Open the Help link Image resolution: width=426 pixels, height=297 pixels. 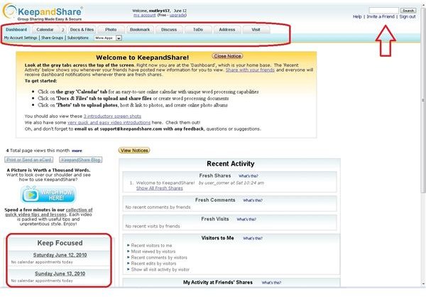[x=357, y=16]
